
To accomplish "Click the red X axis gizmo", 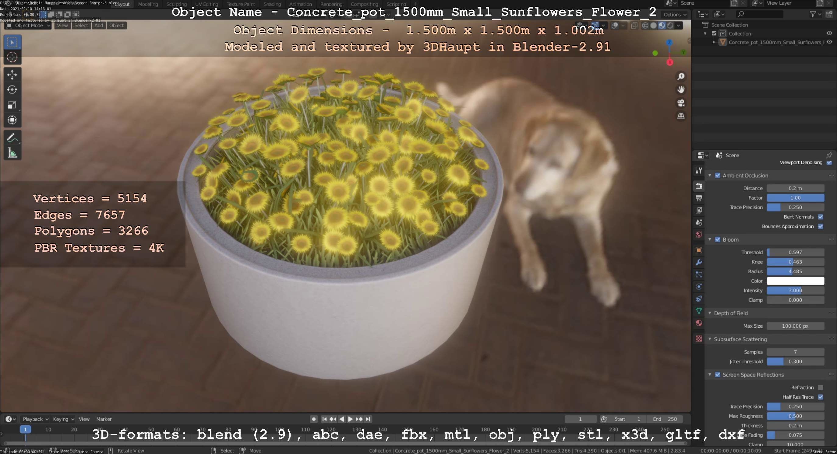I will (x=670, y=62).
